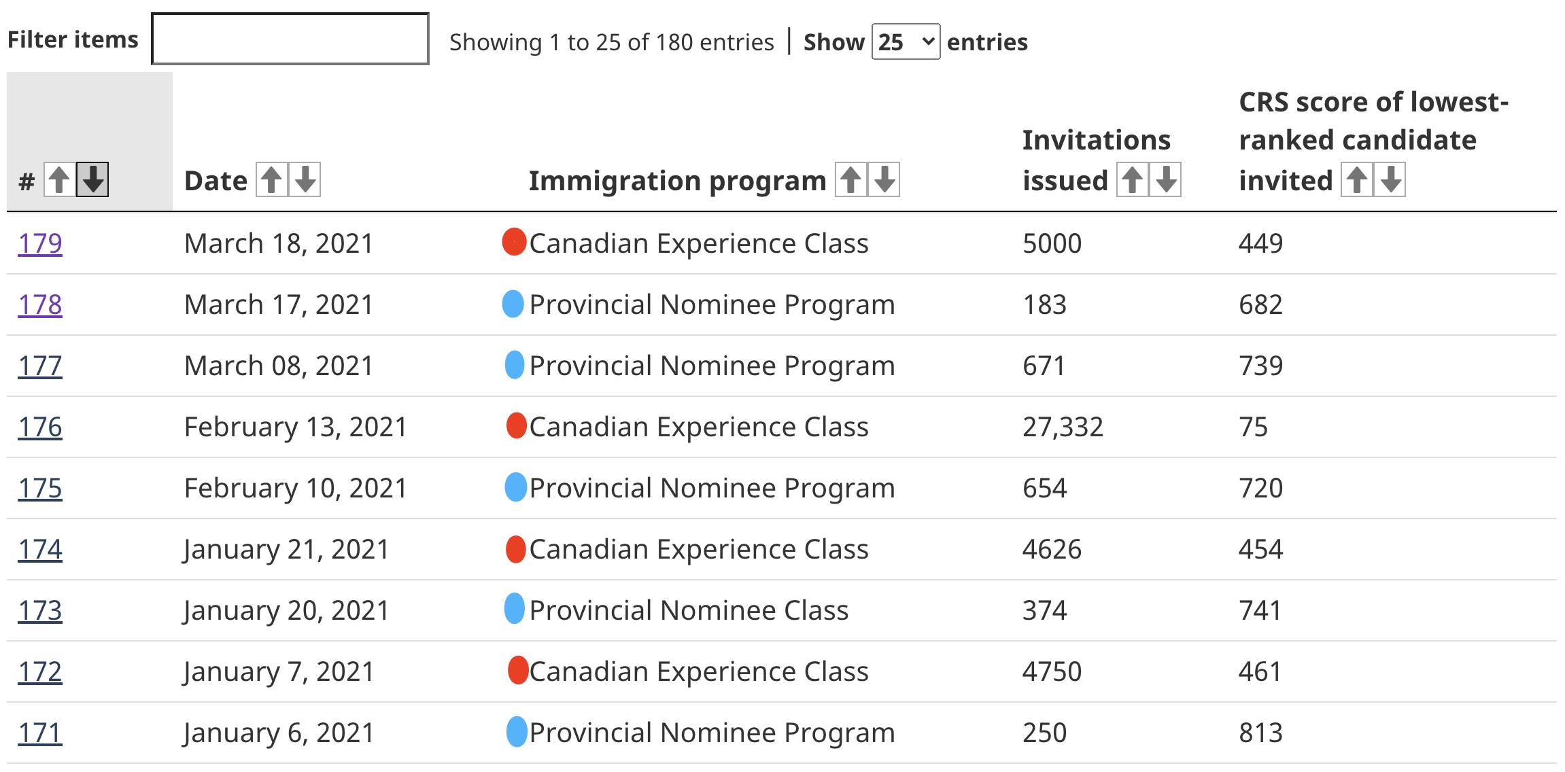
Task: Open draw number 178 link
Action: tap(40, 304)
